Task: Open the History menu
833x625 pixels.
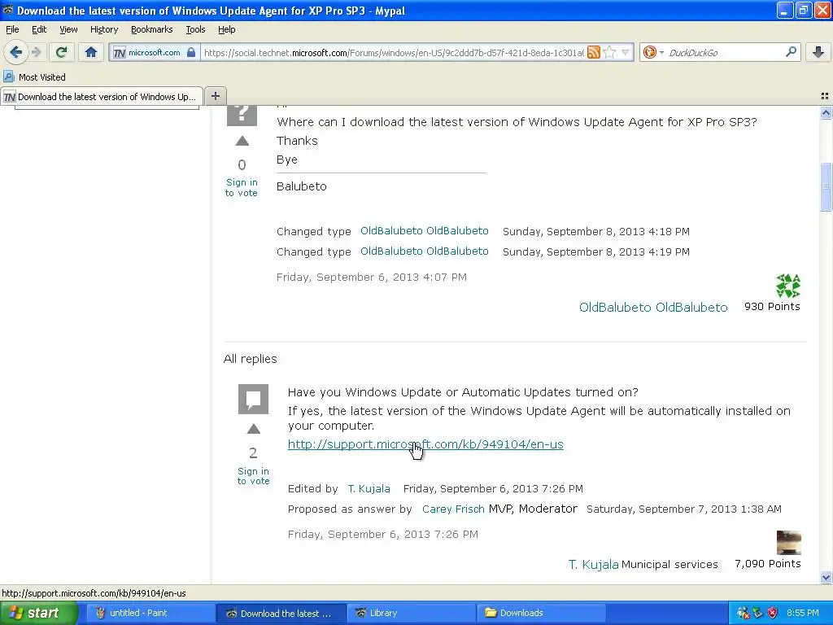Action: [103, 29]
